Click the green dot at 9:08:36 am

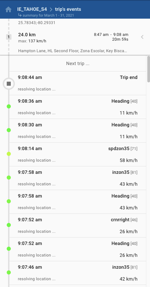coord(8,106)
